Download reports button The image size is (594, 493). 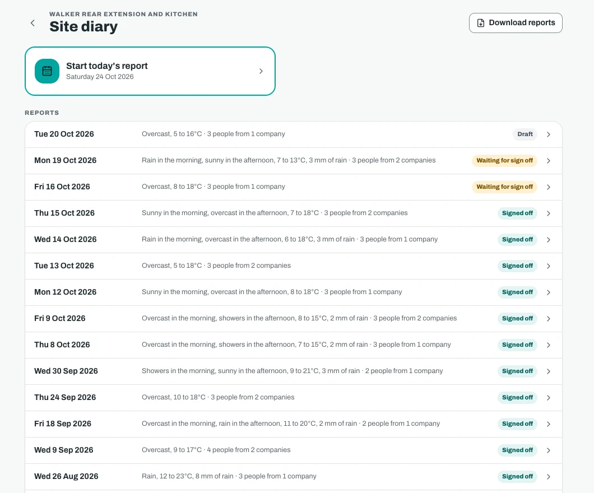tap(516, 23)
